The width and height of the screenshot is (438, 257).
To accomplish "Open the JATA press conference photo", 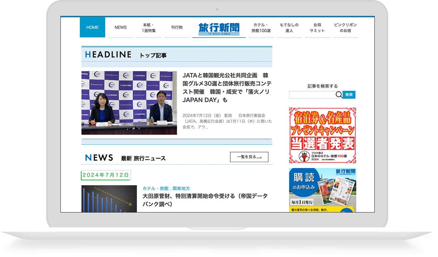I will pyautogui.click(x=129, y=103).
